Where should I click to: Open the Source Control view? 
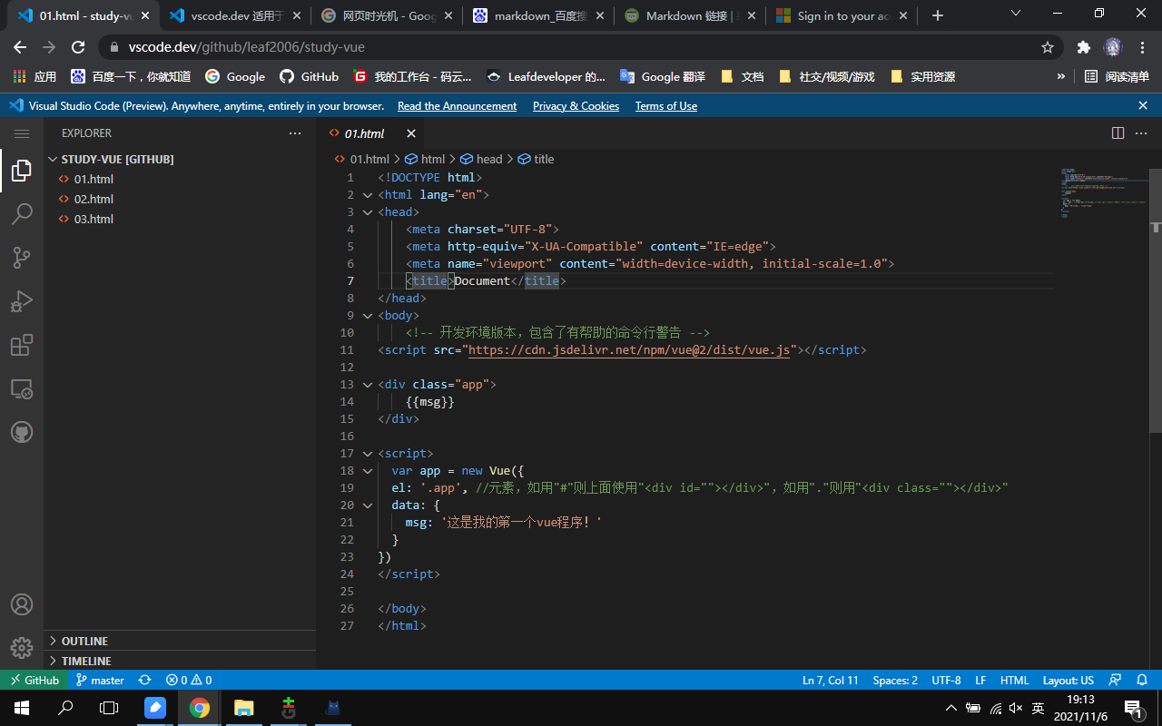coord(22,258)
